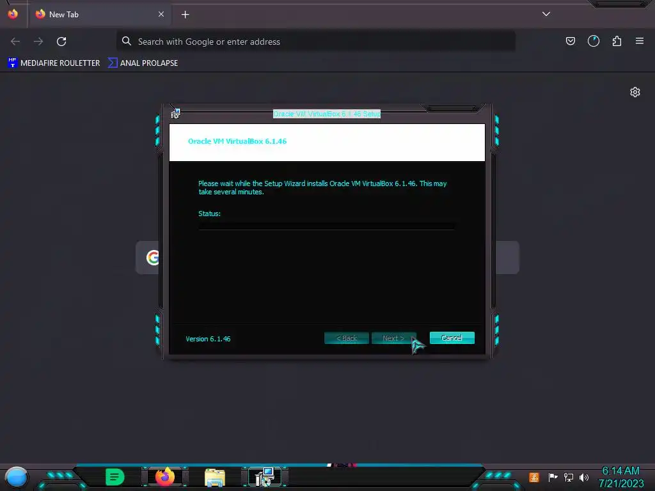Screen dimensions: 655x491
Task: Open the Firefox hamburger application menu
Action: click(x=640, y=41)
